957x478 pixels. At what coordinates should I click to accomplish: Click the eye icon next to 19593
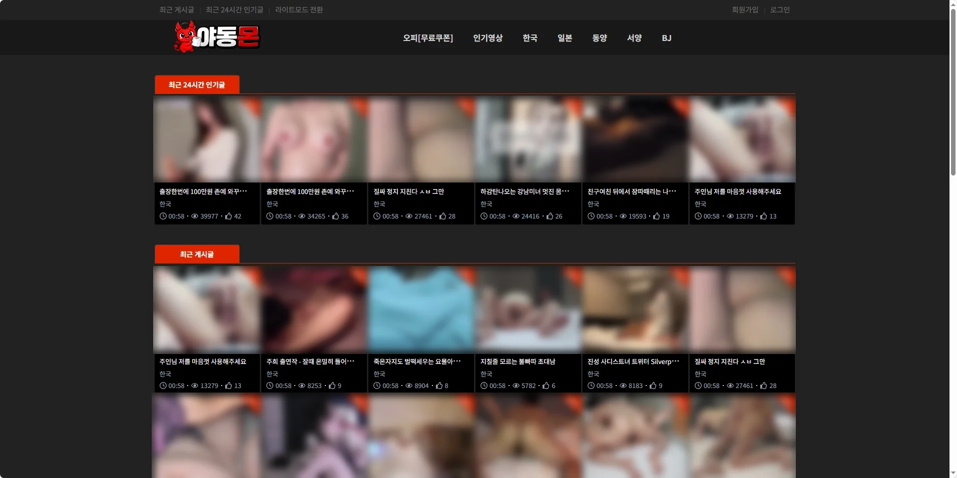pos(623,216)
